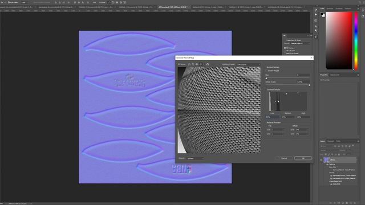This screenshot has width=365, height=205.
Task: Click the Low contrast detail field
Action: click(x=272, y=117)
